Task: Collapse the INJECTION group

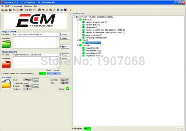Action: pyautogui.click(x=78, y=20)
